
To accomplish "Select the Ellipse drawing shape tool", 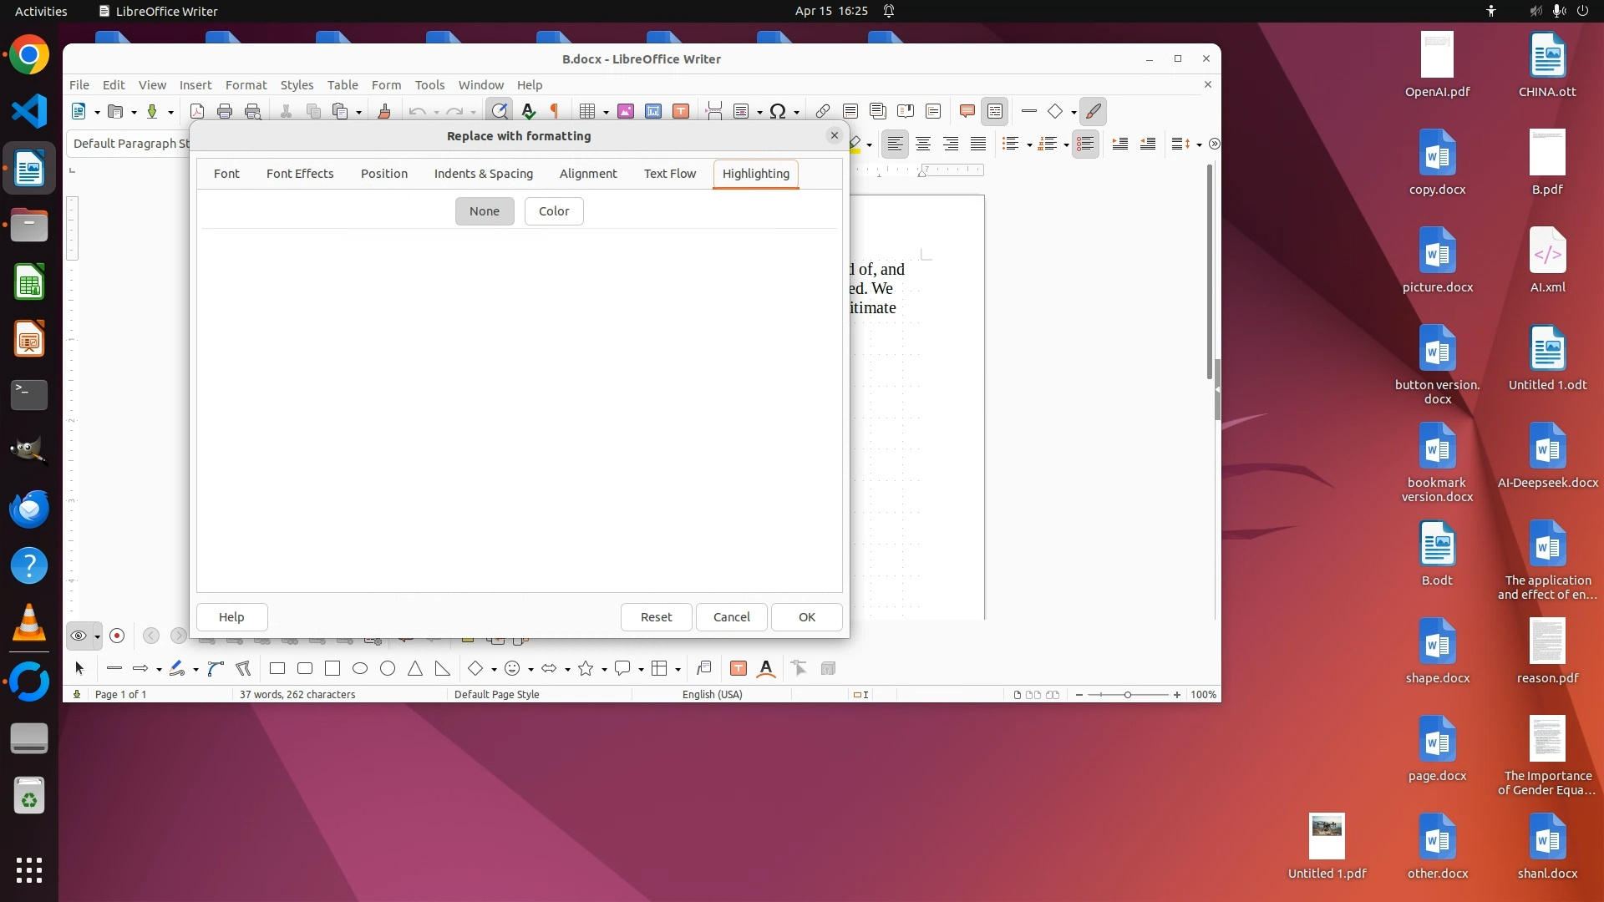I will 360,668.
